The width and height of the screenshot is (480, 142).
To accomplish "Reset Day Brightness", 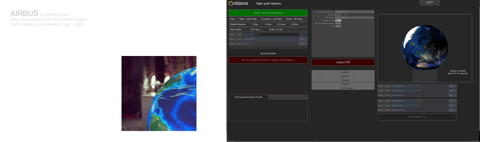I will coord(380,86).
